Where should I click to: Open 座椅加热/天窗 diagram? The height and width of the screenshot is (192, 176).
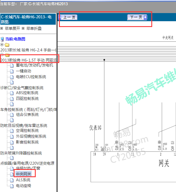pos(28,168)
